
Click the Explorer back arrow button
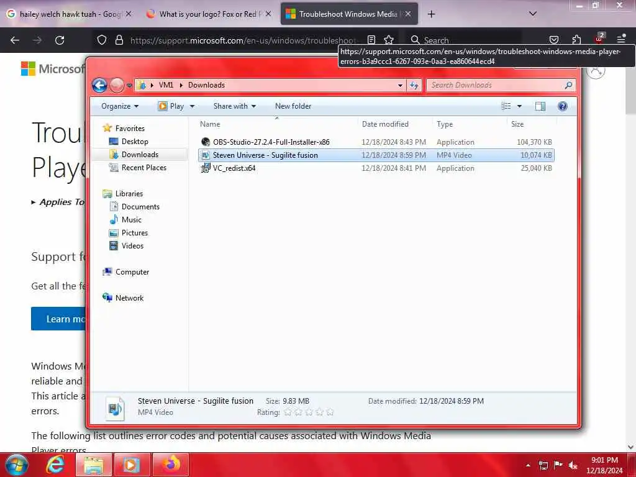click(x=99, y=85)
